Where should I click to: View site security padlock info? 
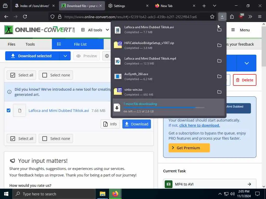59,17
